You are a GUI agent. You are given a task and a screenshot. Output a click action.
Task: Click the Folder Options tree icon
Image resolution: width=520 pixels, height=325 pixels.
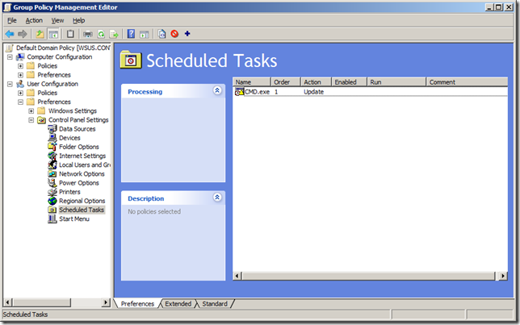pos(52,147)
